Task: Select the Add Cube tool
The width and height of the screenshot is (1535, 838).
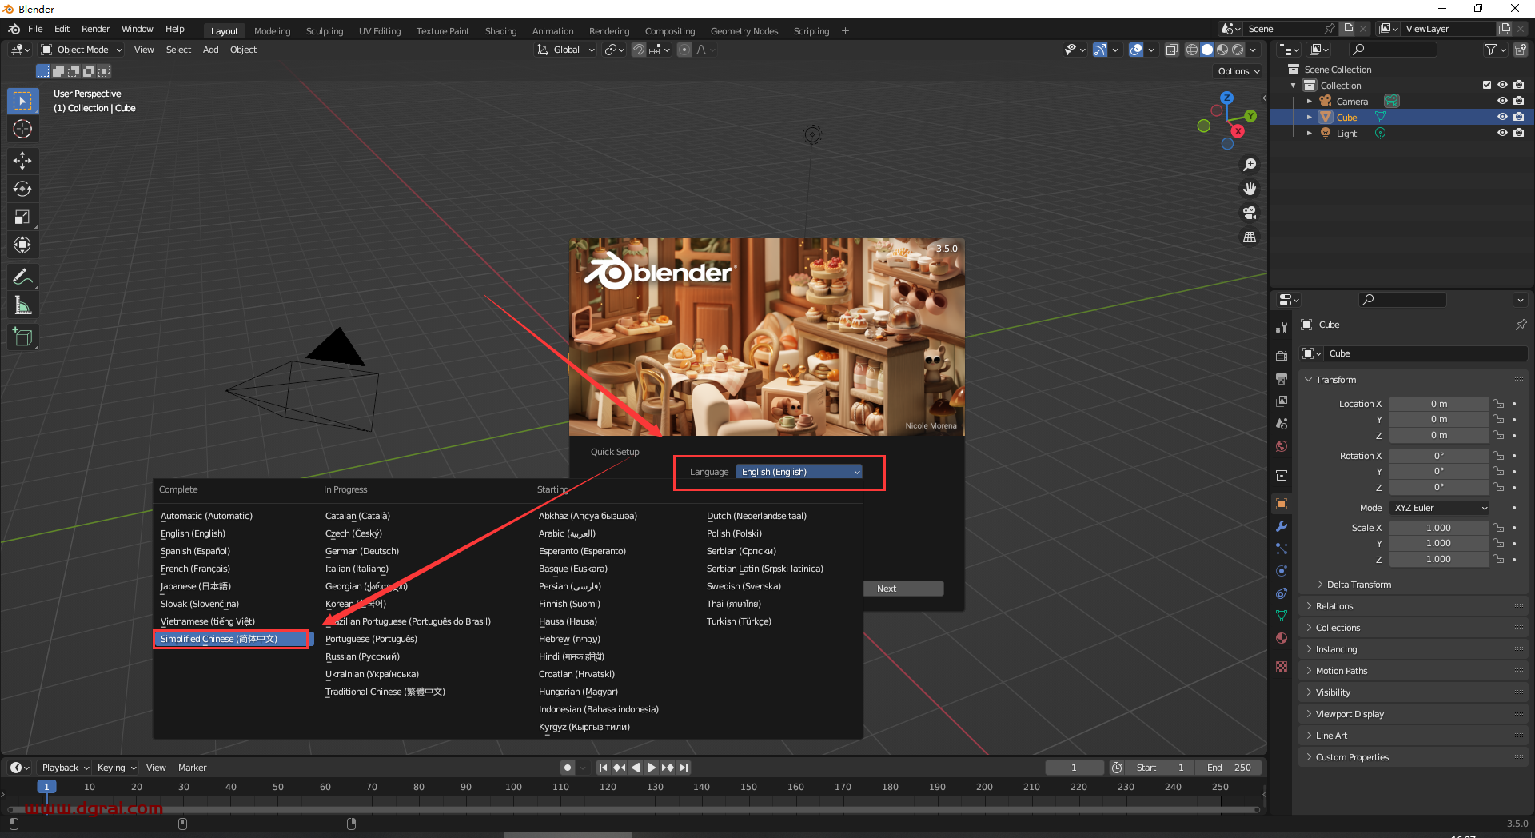Action: point(22,337)
